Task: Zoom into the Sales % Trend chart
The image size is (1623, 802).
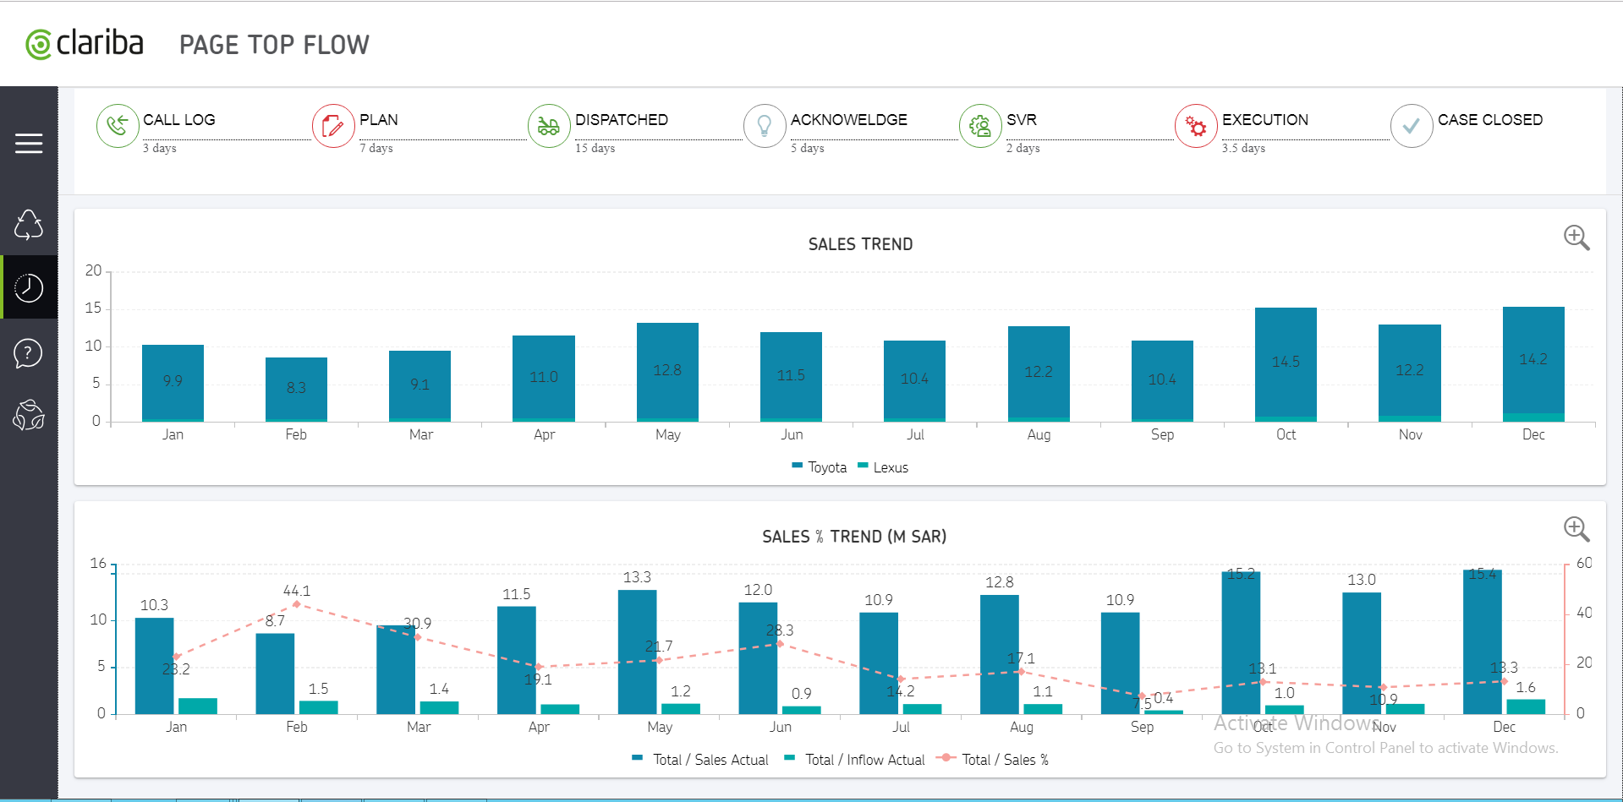Action: coord(1576,530)
